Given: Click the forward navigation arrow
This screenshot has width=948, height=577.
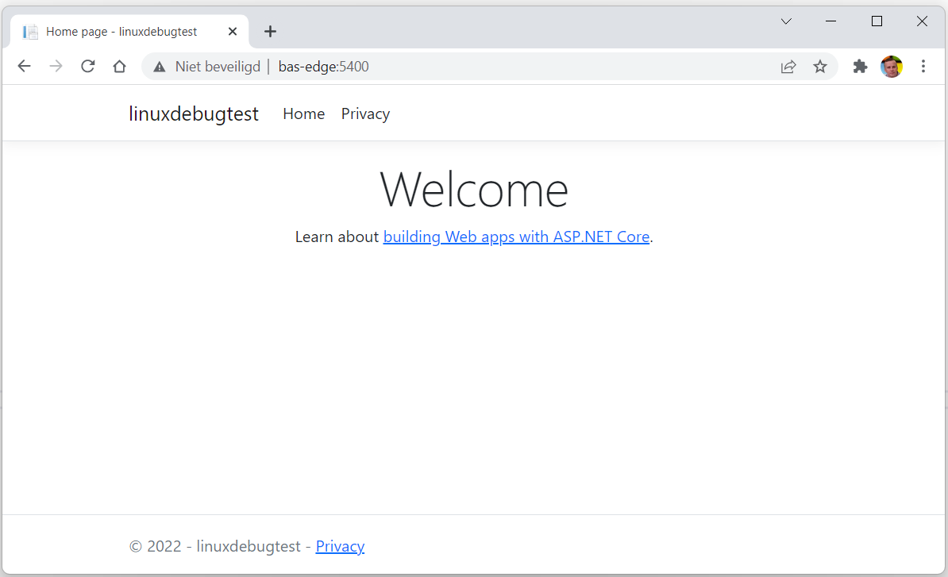Looking at the screenshot, I should pyautogui.click(x=56, y=67).
